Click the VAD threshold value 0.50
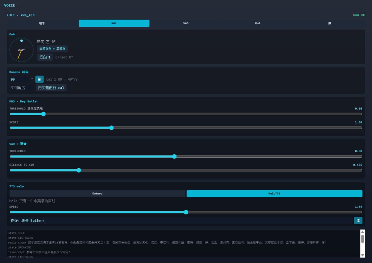 pyautogui.click(x=359, y=151)
